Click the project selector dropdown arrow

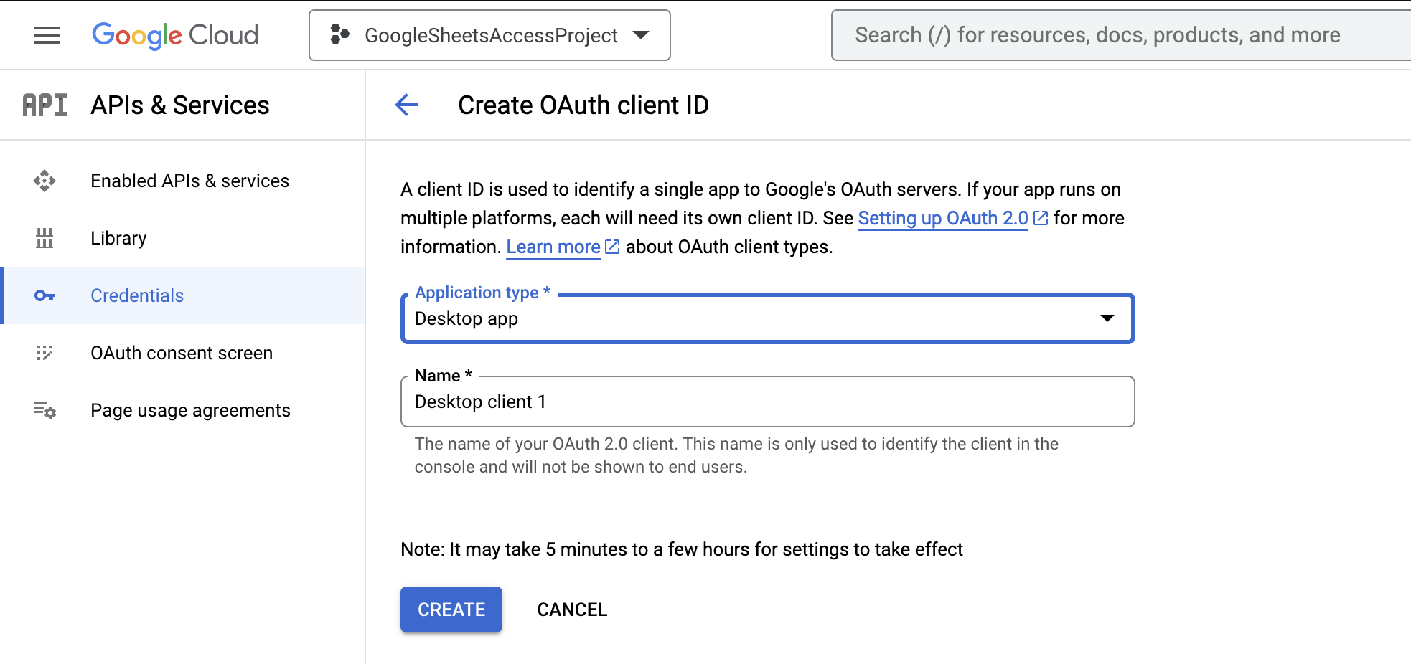pos(641,35)
